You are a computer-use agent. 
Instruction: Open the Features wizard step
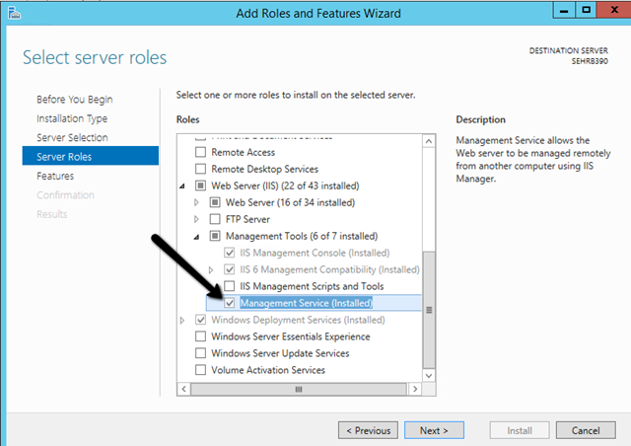pos(55,176)
